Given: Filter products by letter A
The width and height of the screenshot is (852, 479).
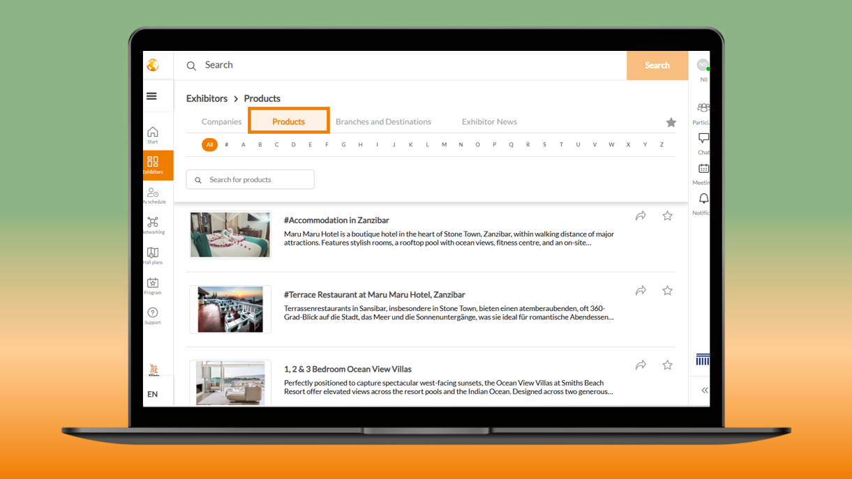Looking at the screenshot, I should click(x=243, y=144).
